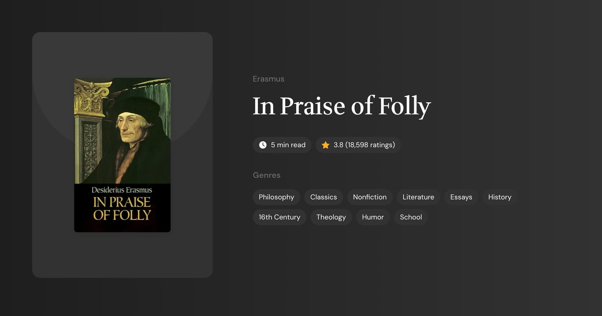
Task: Select the 16th Century genre tag
Action: [279, 217]
